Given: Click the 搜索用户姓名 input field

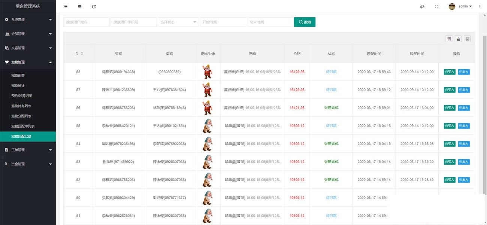Looking at the screenshot, I should 86,22.
